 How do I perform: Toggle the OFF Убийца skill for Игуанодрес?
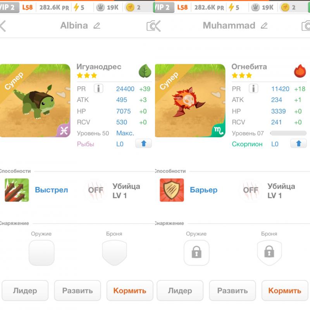click(96, 190)
